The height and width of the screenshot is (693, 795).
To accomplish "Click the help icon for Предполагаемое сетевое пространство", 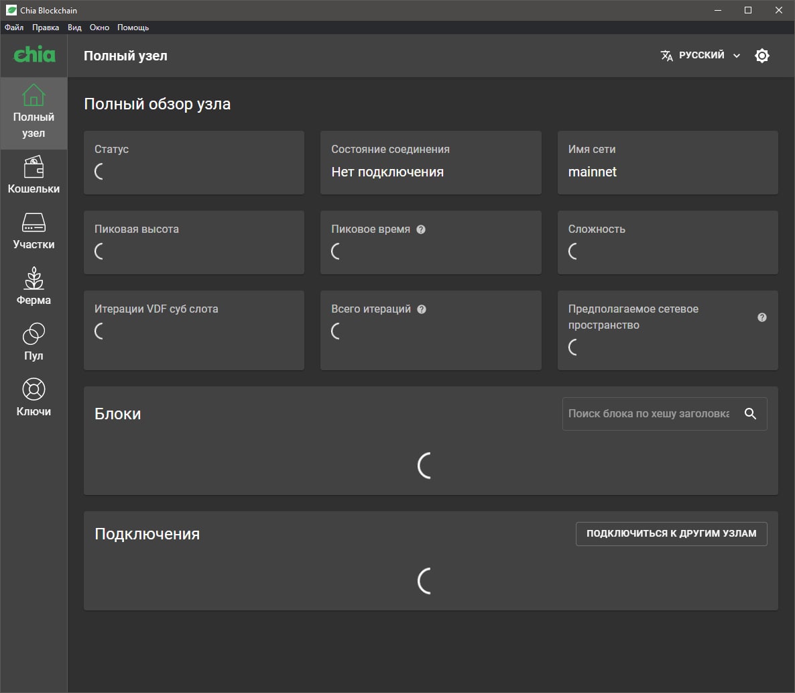I will point(761,317).
